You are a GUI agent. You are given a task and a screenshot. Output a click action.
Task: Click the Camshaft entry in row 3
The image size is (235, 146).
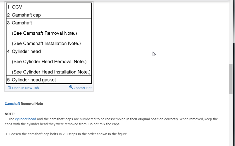point(22,23)
